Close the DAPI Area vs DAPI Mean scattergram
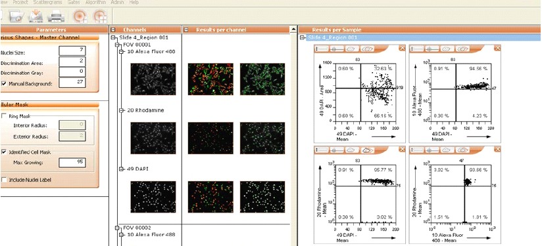 (x=402, y=49)
